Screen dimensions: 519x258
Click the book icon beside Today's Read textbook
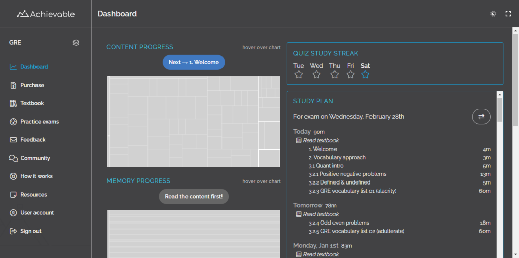299,140
